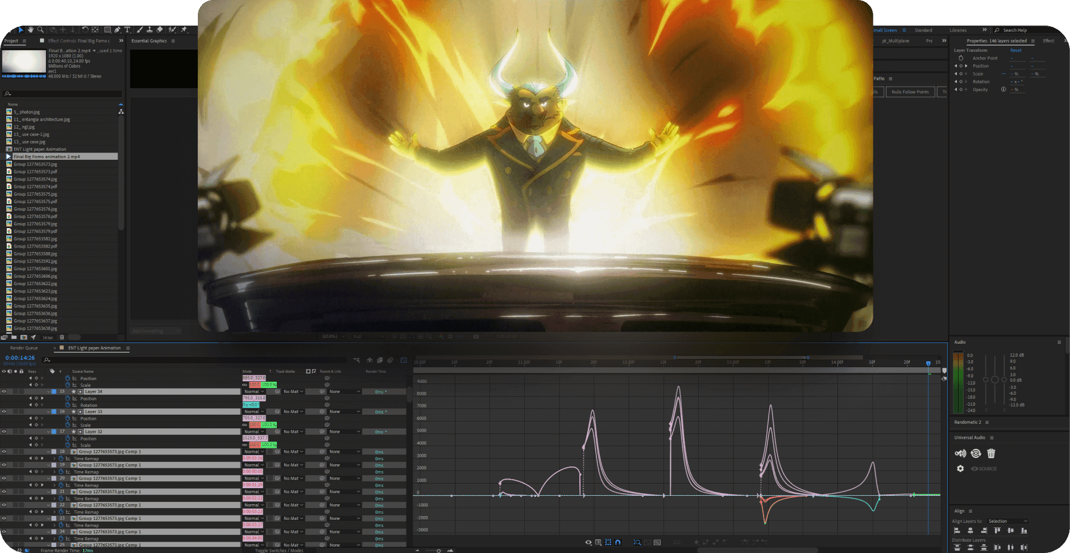Toggle visibility eye of Layer 33

pos(3,411)
